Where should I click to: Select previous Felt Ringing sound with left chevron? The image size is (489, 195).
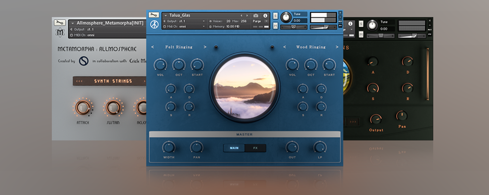pyautogui.click(x=153, y=47)
